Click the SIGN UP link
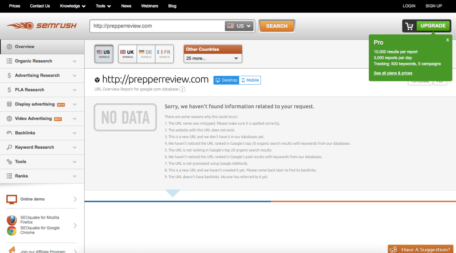Screen dimensions: 456x253 click(434, 6)
